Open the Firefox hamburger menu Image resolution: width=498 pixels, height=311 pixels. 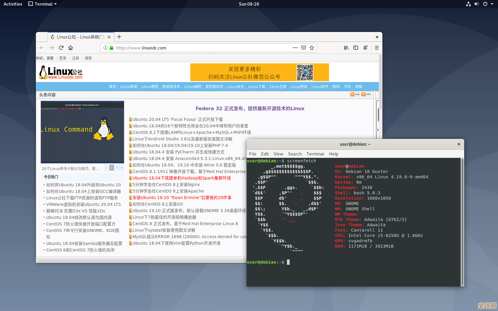(x=377, y=48)
